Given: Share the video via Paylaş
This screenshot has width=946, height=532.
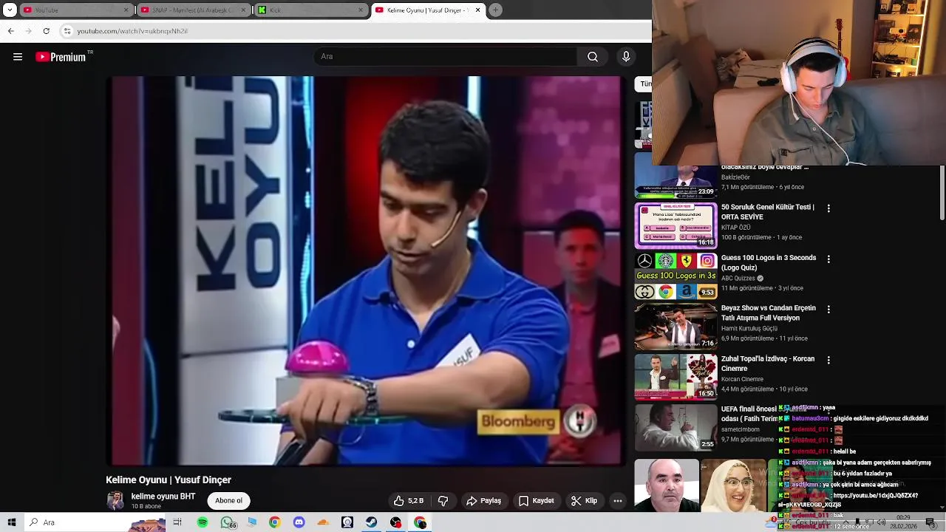Looking at the screenshot, I should 483,501.
